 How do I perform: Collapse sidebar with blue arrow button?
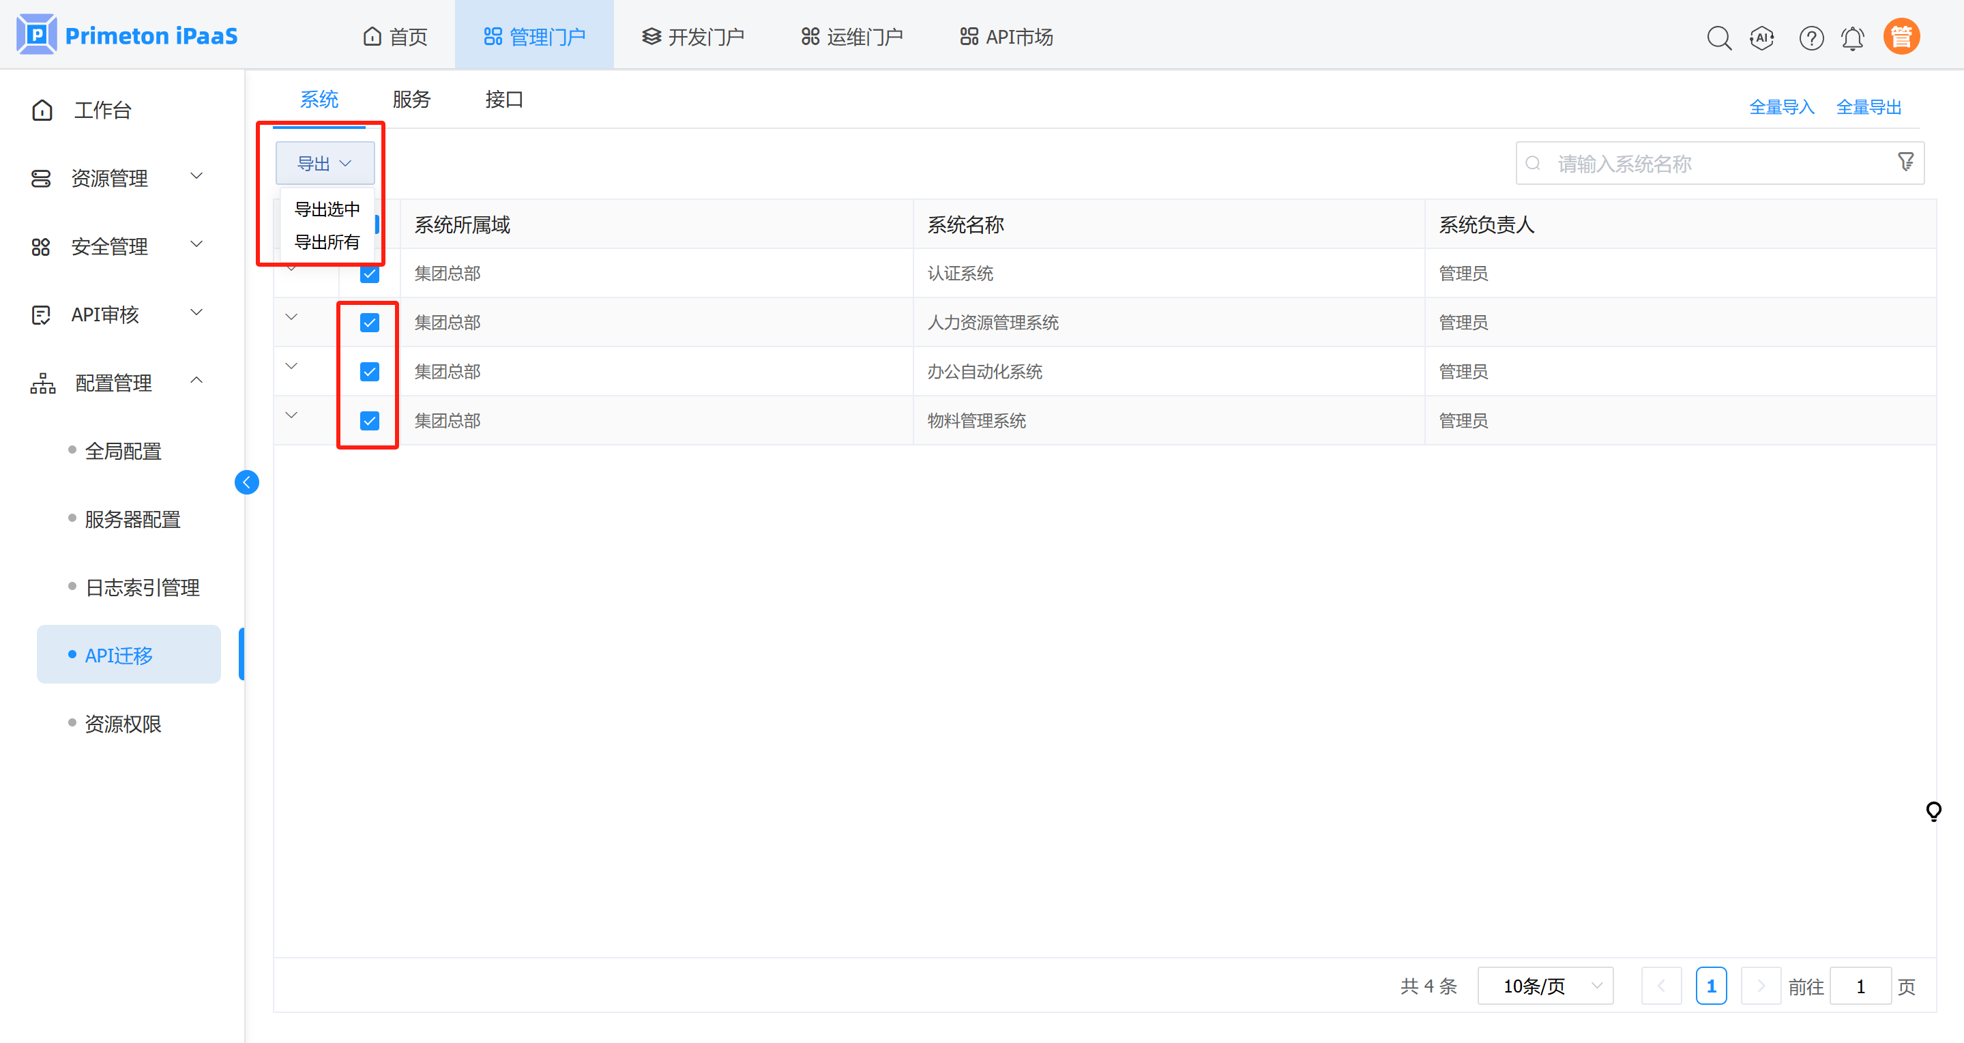tap(246, 482)
